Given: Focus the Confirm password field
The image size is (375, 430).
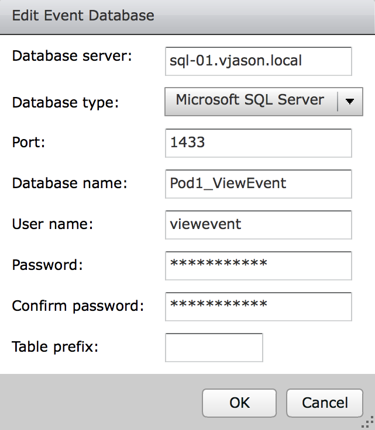Looking at the screenshot, I should click(x=258, y=307).
